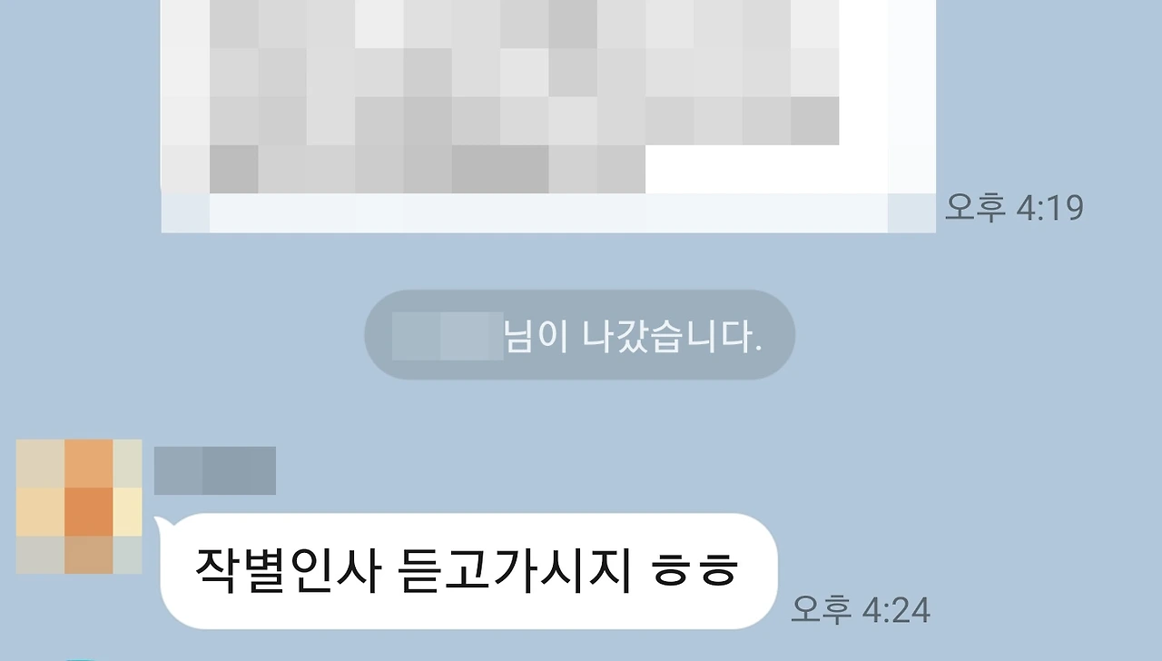
Task: Open the large pixelated message bubble at the top
Action: coord(548,116)
